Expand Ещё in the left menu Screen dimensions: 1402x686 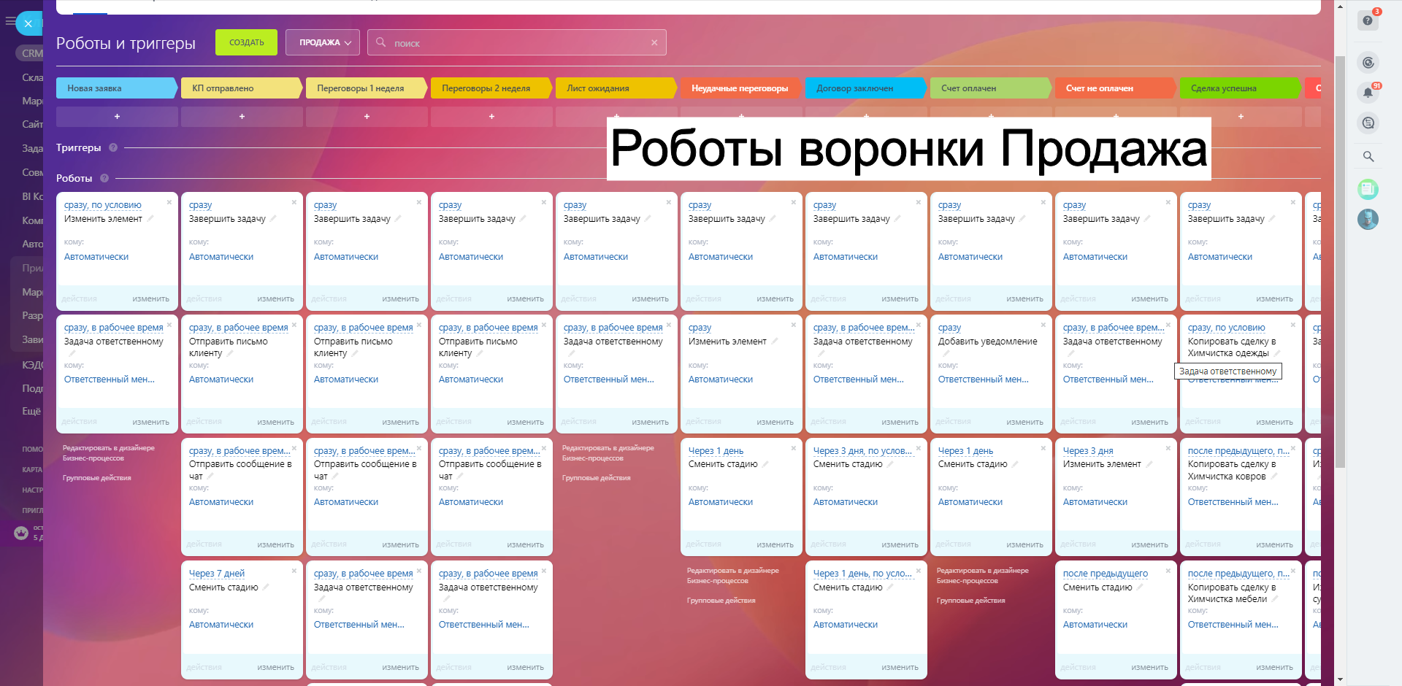point(31,411)
